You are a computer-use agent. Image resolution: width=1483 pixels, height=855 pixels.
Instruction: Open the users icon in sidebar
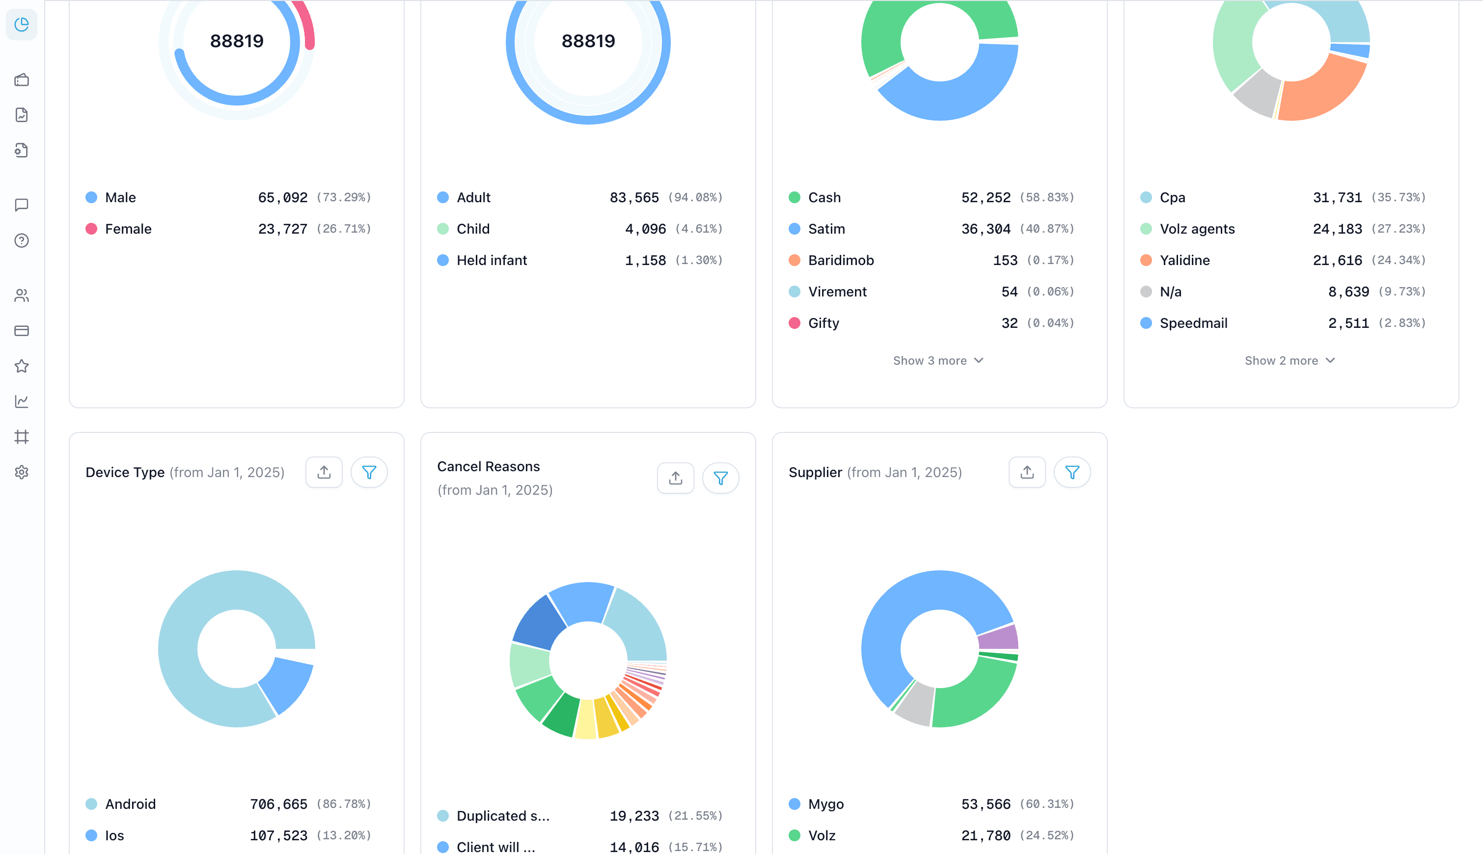22,295
